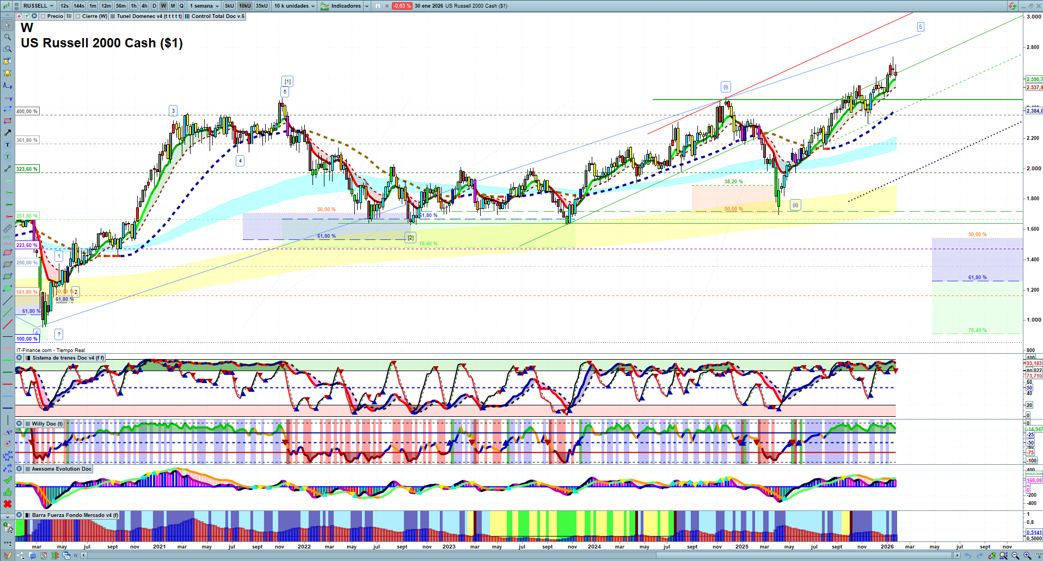Toggle the Tunel Domenec v4 indicator box
Viewport: 1043px width, 561px height.
(x=113, y=16)
